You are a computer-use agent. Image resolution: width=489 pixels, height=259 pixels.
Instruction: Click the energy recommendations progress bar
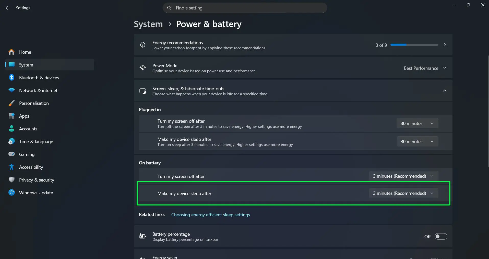tap(414, 44)
